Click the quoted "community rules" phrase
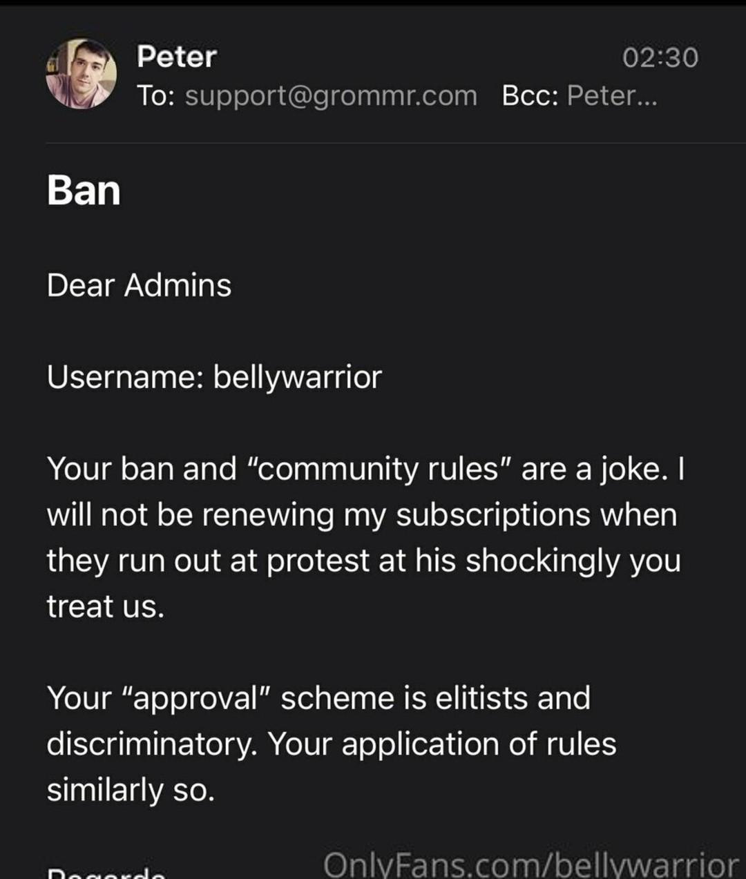The height and width of the screenshot is (879, 746). [379, 470]
